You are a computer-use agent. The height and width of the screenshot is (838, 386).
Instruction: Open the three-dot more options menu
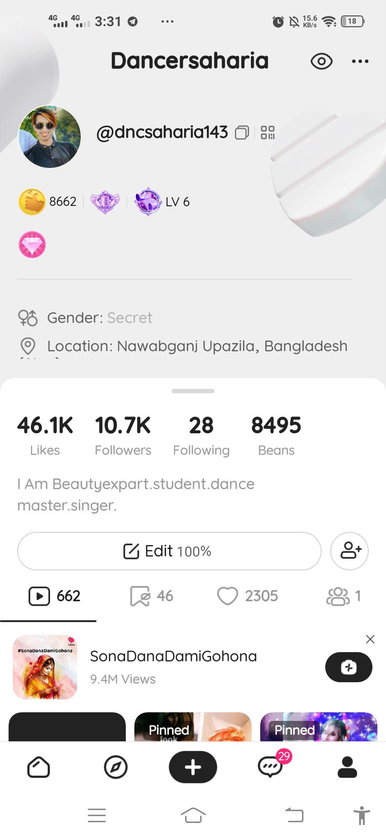click(x=360, y=61)
